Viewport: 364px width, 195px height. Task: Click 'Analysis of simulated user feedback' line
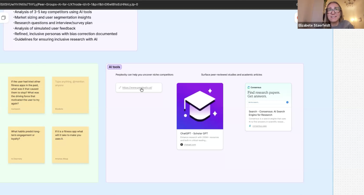[x=44, y=28]
